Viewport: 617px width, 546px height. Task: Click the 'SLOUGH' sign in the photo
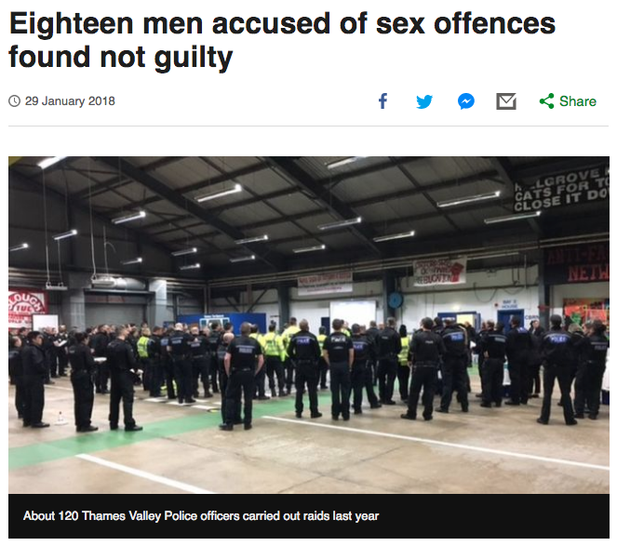click(x=28, y=305)
